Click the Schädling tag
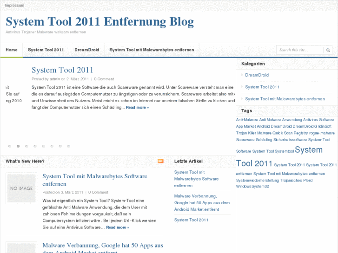Screen dimensions: 338x253 point(264,140)
